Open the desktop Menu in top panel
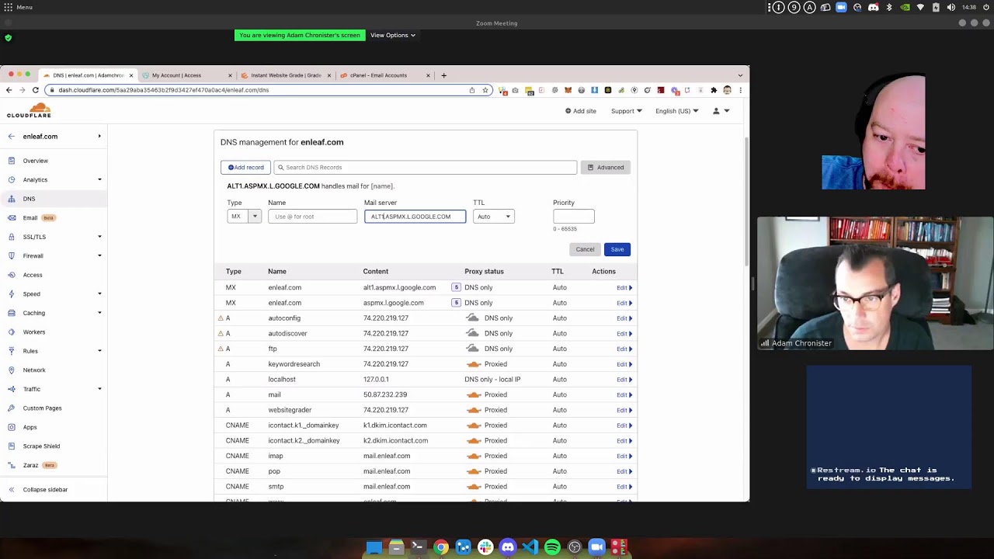Image resolution: width=994 pixels, height=559 pixels. 18,7
